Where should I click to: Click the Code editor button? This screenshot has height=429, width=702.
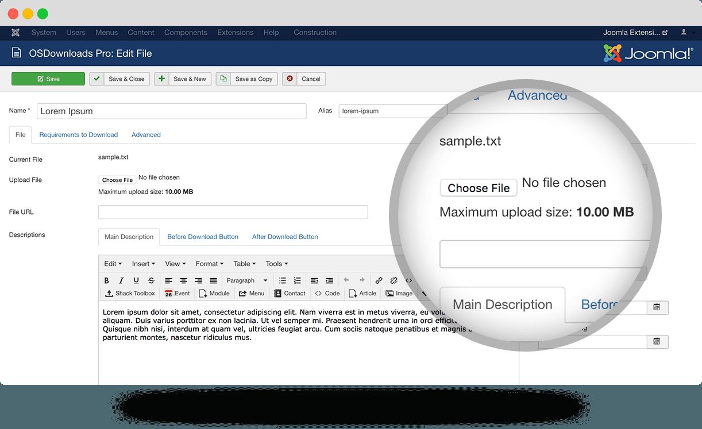(327, 293)
